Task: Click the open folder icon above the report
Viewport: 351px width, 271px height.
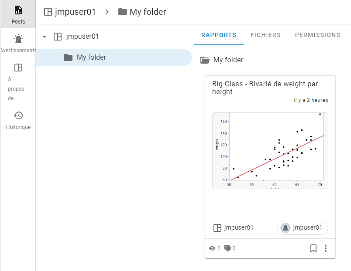Action: click(x=204, y=60)
